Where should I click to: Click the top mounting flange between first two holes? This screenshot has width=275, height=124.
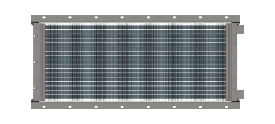pos(57,18)
